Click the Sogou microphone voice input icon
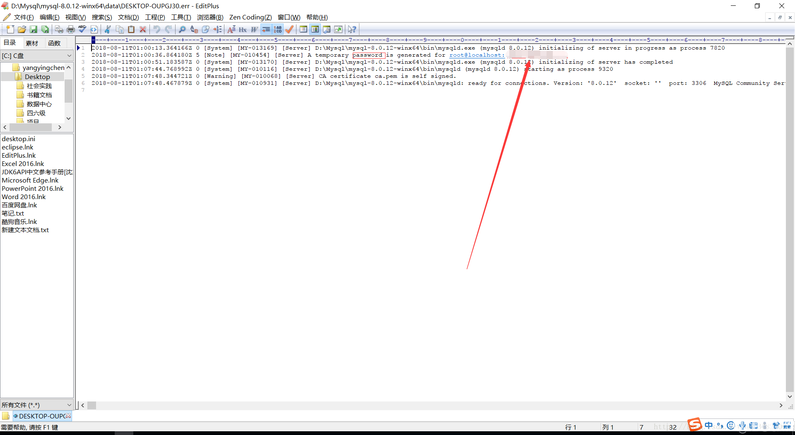This screenshot has height=435, width=795. click(x=742, y=425)
